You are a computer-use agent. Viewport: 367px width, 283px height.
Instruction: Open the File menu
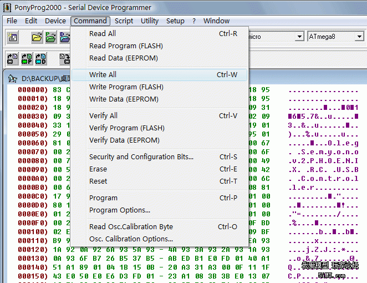tap(12, 21)
